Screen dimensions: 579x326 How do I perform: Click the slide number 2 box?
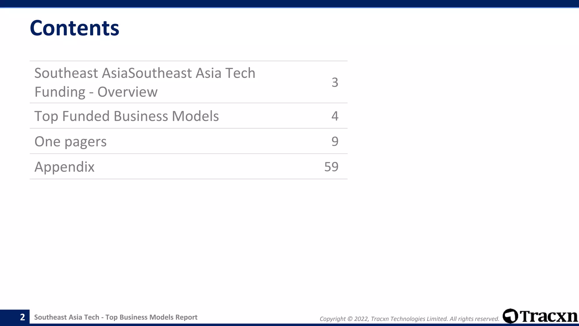(22, 317)
